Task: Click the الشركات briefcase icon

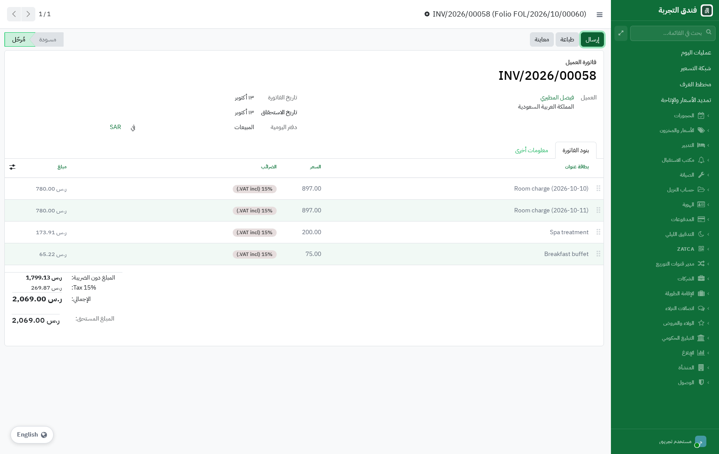Action: [x=701, y=279]
